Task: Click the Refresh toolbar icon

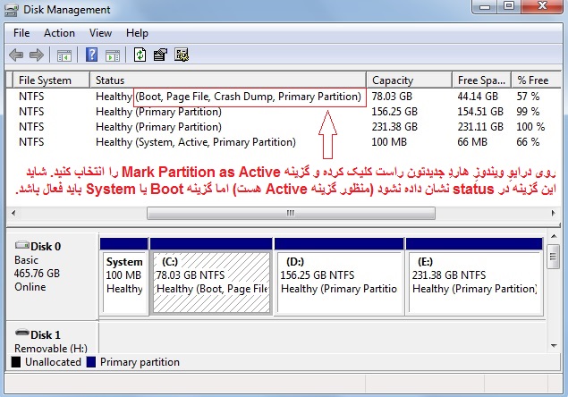Action: pyautogui.click(x=140, y=55)
